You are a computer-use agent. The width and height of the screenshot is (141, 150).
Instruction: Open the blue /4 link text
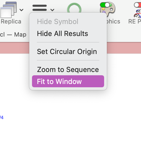(x=2, y=118)
